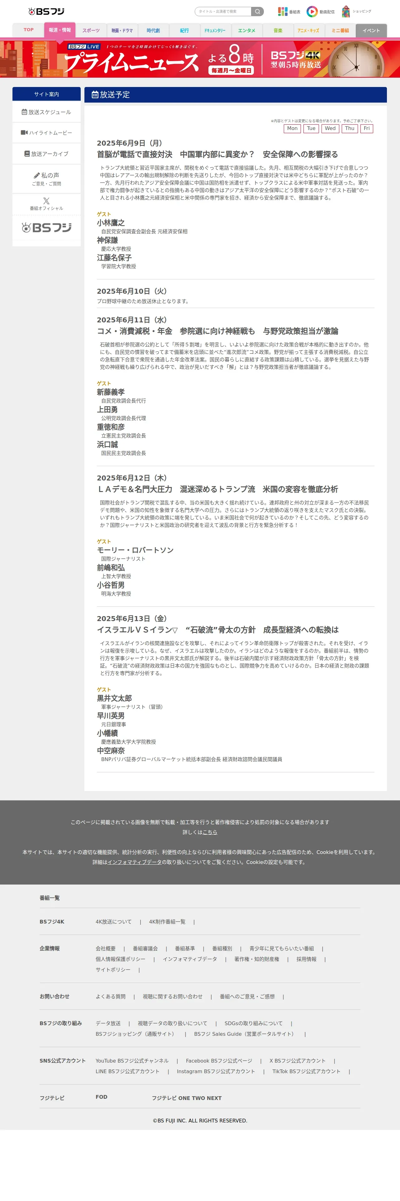Click the こちら copyright details link
This screenshot has width=400, height=1201.
[210, 832]
